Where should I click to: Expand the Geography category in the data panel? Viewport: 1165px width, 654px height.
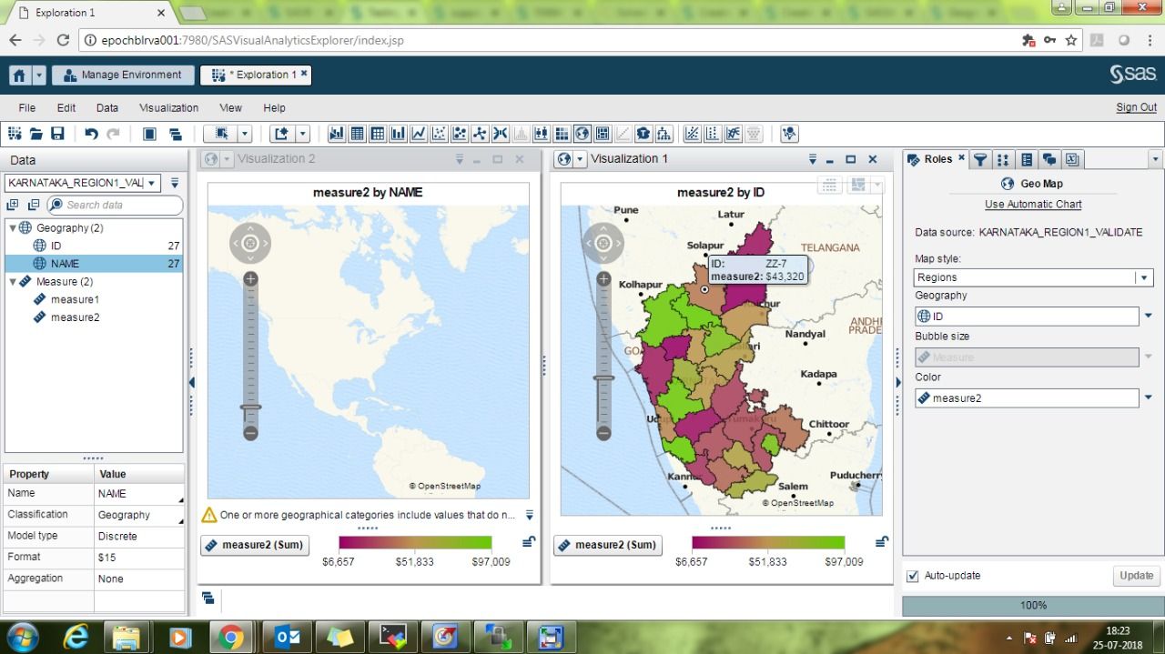click(15, 227)
